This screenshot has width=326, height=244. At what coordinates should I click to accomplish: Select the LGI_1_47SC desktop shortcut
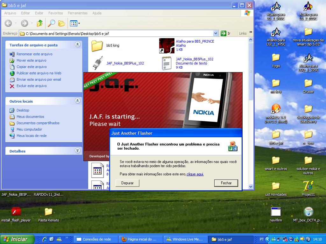point(276,37)
